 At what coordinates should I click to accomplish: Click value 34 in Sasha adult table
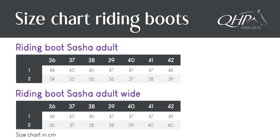pos(52,79)
